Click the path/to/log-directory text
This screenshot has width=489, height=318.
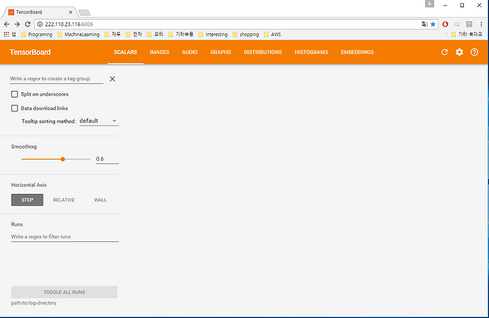tap(34, 303)
